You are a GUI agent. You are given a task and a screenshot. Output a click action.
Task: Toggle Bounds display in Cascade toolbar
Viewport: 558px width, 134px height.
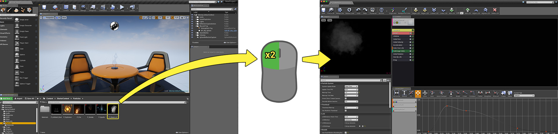click(x=381, y=11)
